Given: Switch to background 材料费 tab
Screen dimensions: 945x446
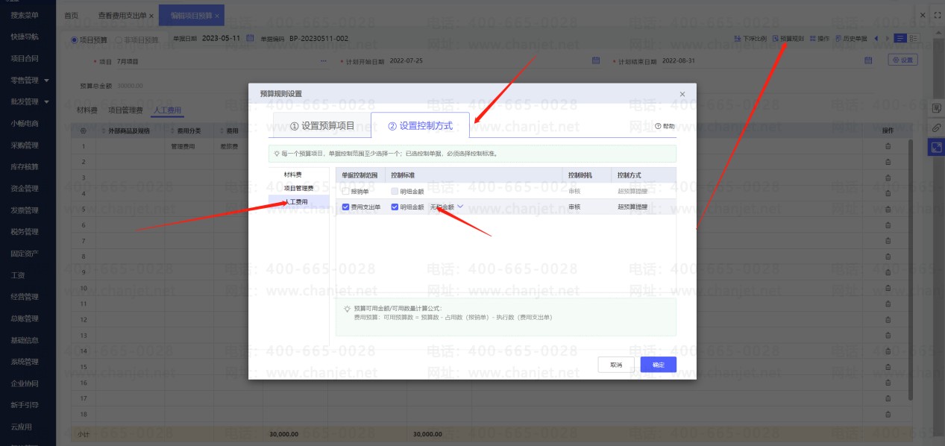Looking at the screenshot, I should point(87,110).
